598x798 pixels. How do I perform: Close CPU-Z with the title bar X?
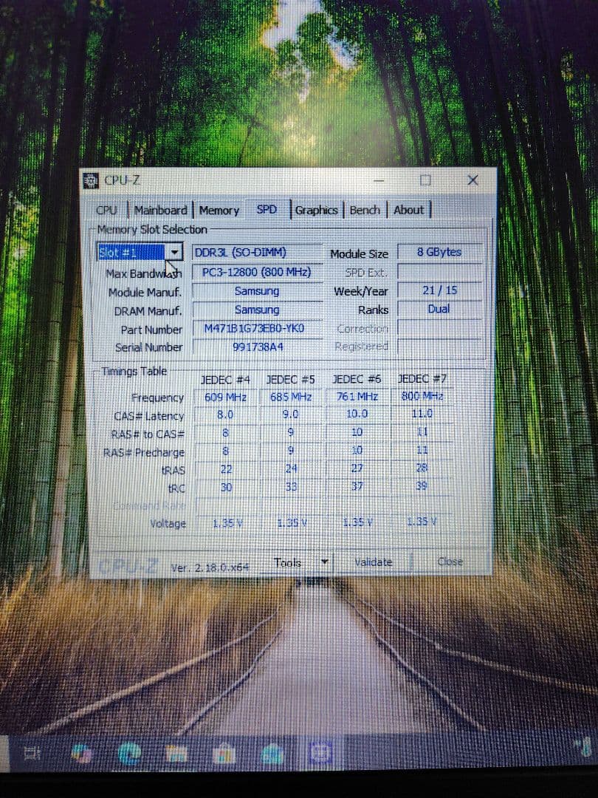(x=472, y=180)
